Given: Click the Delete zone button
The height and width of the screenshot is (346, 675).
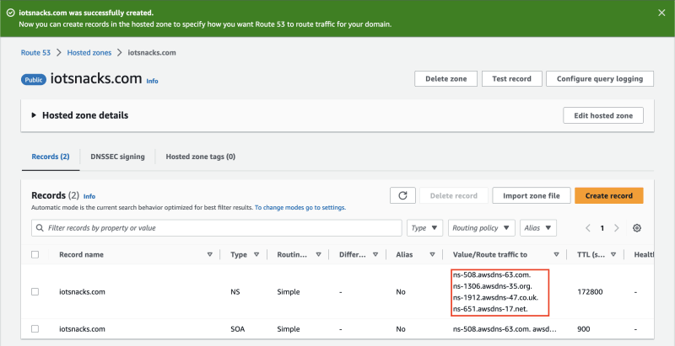Looking at the screenshot, I should [x=446, y=79].
